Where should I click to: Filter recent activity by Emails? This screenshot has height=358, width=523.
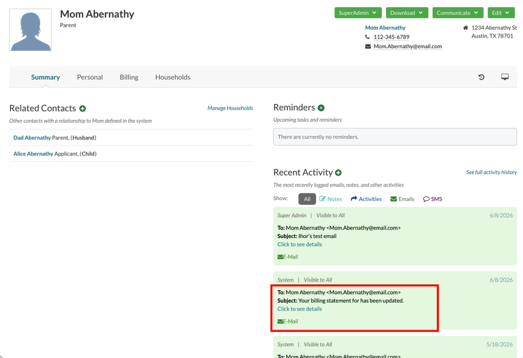coord(402,199)
